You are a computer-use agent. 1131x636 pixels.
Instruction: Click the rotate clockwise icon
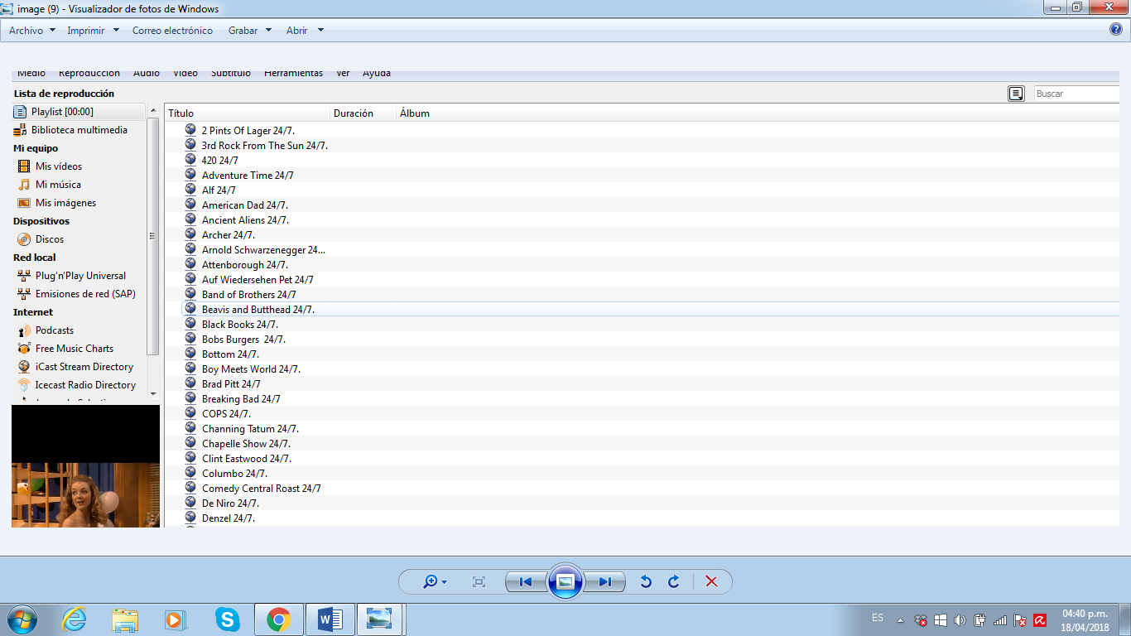(673, 582)
